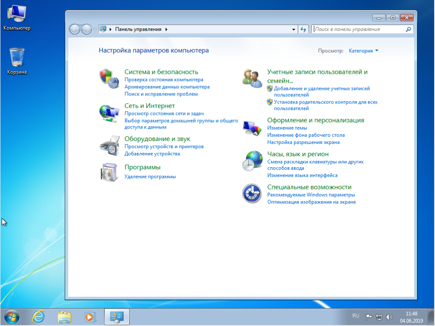Click Изменение языка интерфейса link
The width and height of the screenshot is (435, 326).
tap(302, 175)
